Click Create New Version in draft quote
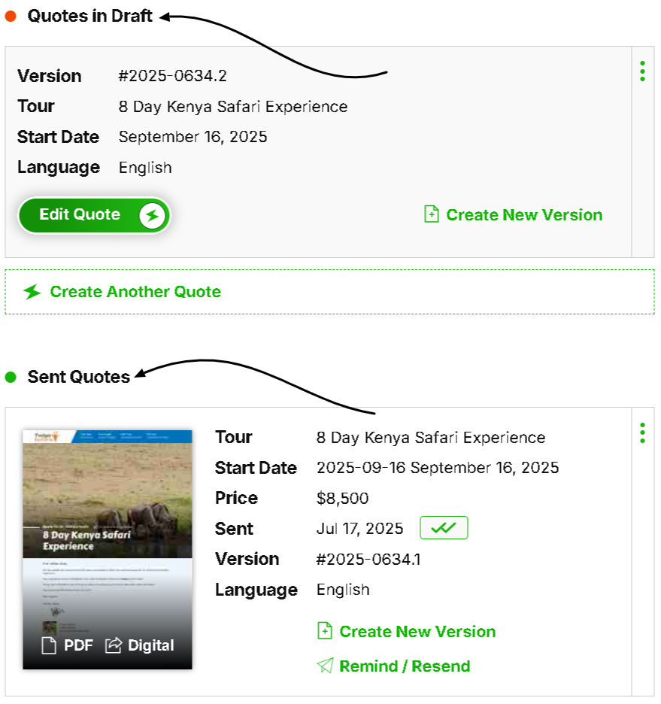The image size is (661, 704). [524, 215]
